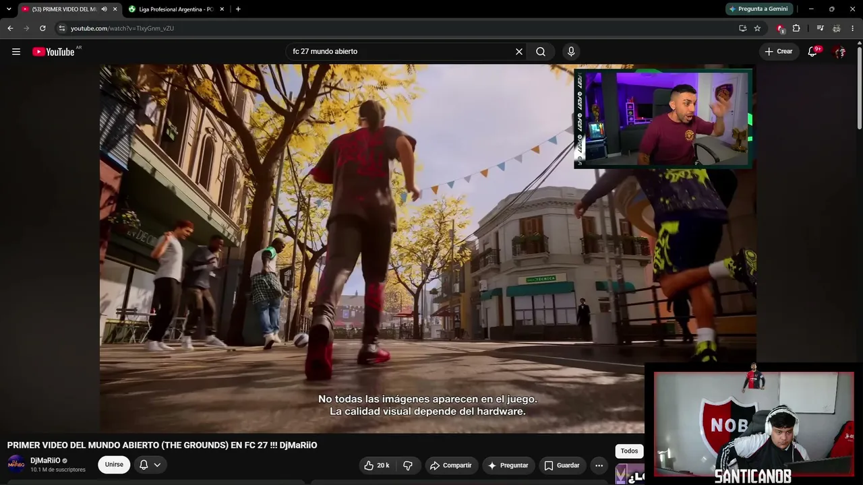Click Pregunta a Gemini button
This screenshot has width=863, height=485.
[x=758, y=9]
